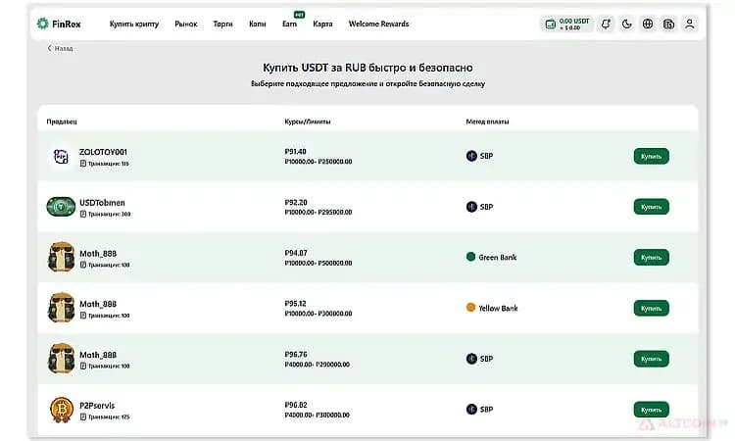Open the wallet balance 0.00 USDT

click(x=566, y=24)
